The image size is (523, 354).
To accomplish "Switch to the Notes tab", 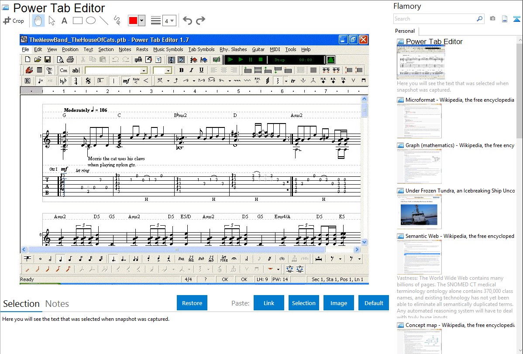I will point(57,304).
